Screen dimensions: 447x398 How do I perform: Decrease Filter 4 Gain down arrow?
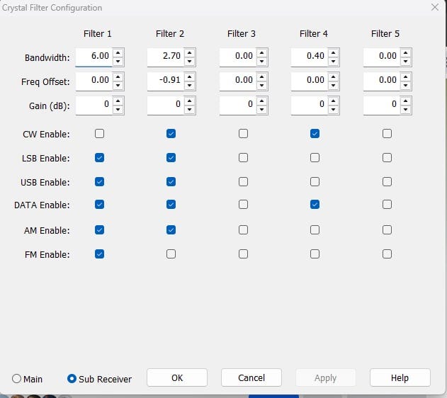tap(333, 110)
